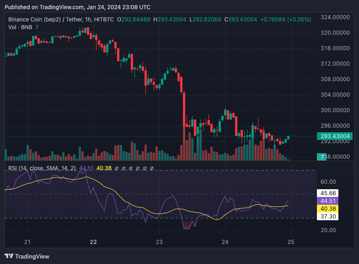Click date 25 on the time axis
Screen dimensions: 359x264
pos(291,242)
